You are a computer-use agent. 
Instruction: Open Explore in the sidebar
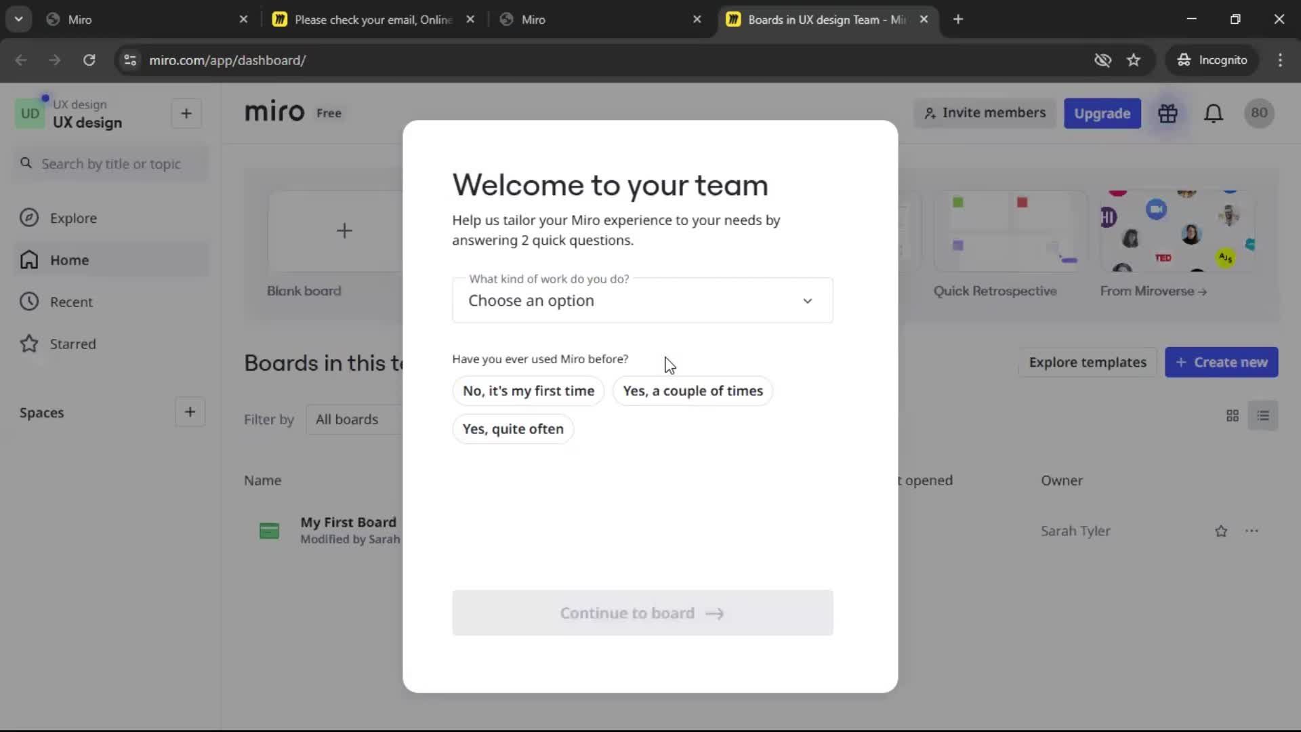pos(110,218)
